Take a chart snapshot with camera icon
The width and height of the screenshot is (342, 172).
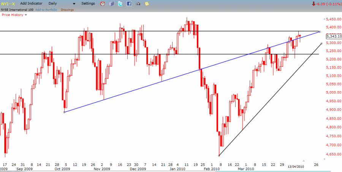click(x=138, y=4)
